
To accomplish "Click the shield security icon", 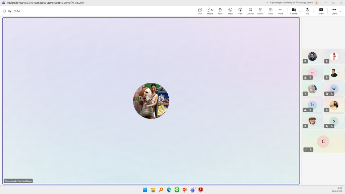I will [4, 11].
